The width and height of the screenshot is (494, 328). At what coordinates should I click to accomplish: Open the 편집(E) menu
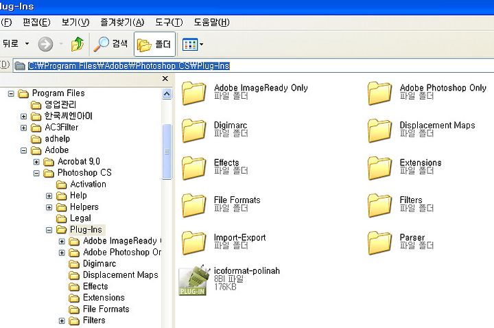[x=36, y=23]
